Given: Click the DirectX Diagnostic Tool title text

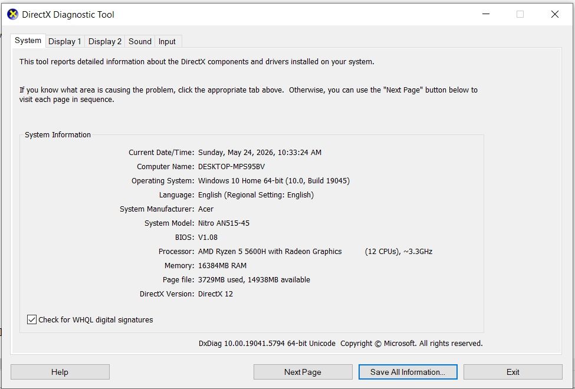Looking at the screenshot, I should [68, 15].
